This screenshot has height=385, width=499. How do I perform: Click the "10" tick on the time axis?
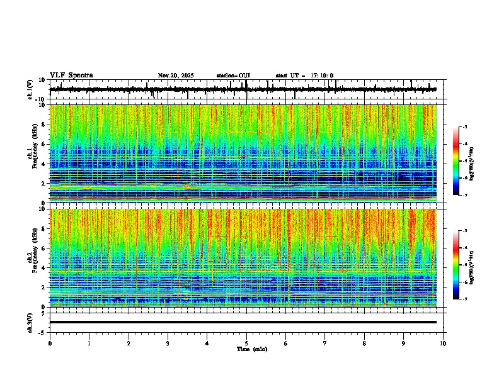pos(443,343)
